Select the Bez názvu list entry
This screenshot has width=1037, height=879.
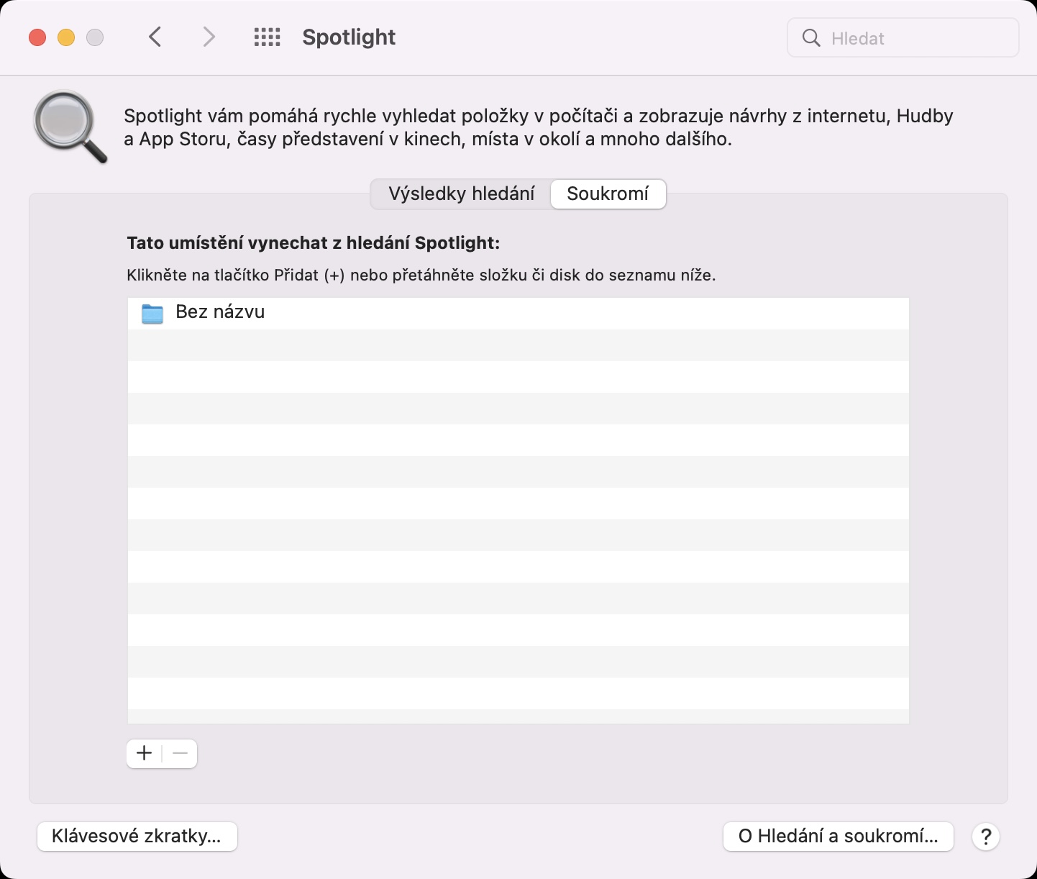click(x=518, y=314)
